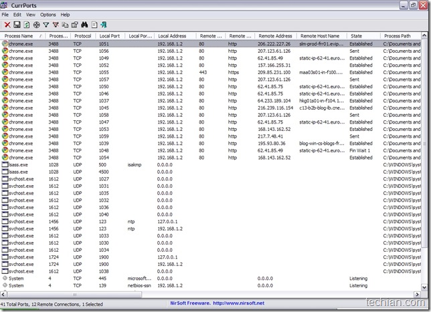This screenshot has width=431, height=312.
Task: Select svchost.exe row with local port 1040
Action: click(211, 214)
